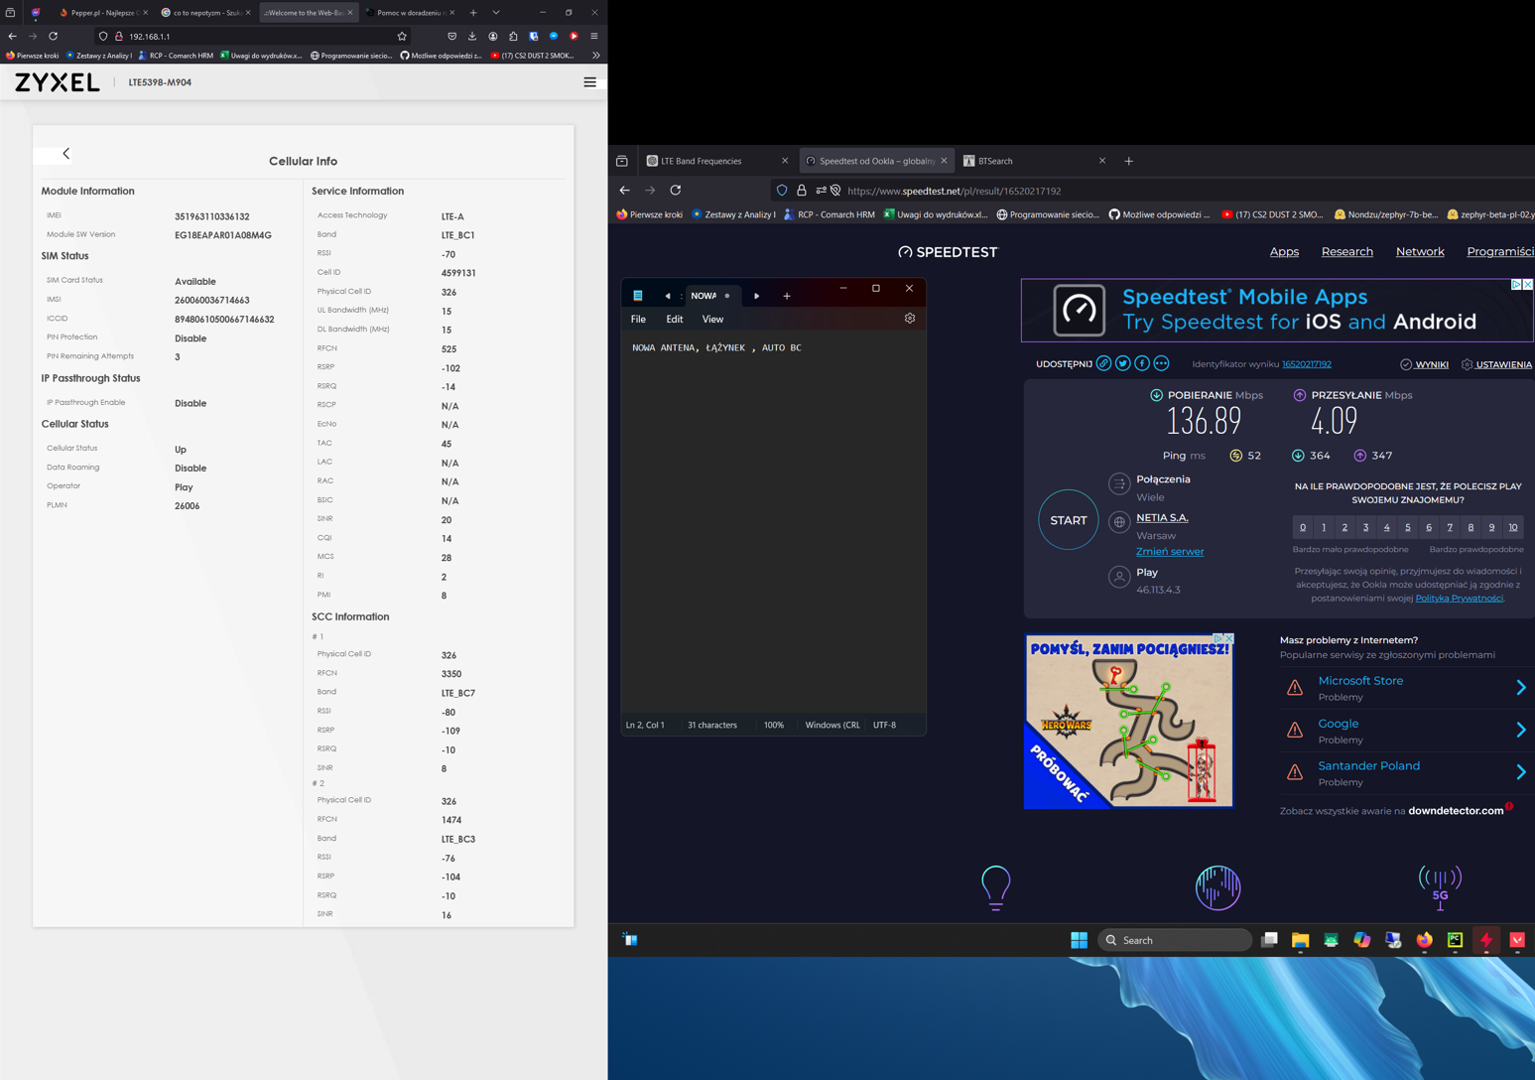The image size is (1535, 1080).
Task: Open NETIA S.A. server link
Action: pyautogui.click(x=1162, y=518)
